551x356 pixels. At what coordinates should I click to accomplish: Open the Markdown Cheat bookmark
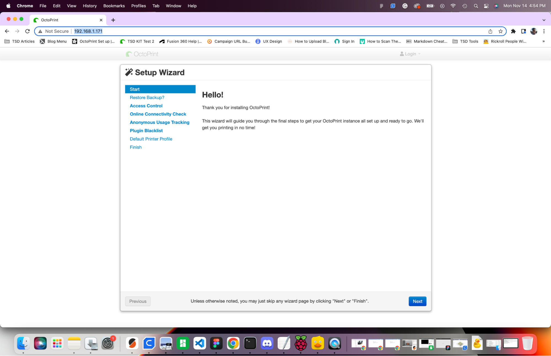click(x=427, y=41)
